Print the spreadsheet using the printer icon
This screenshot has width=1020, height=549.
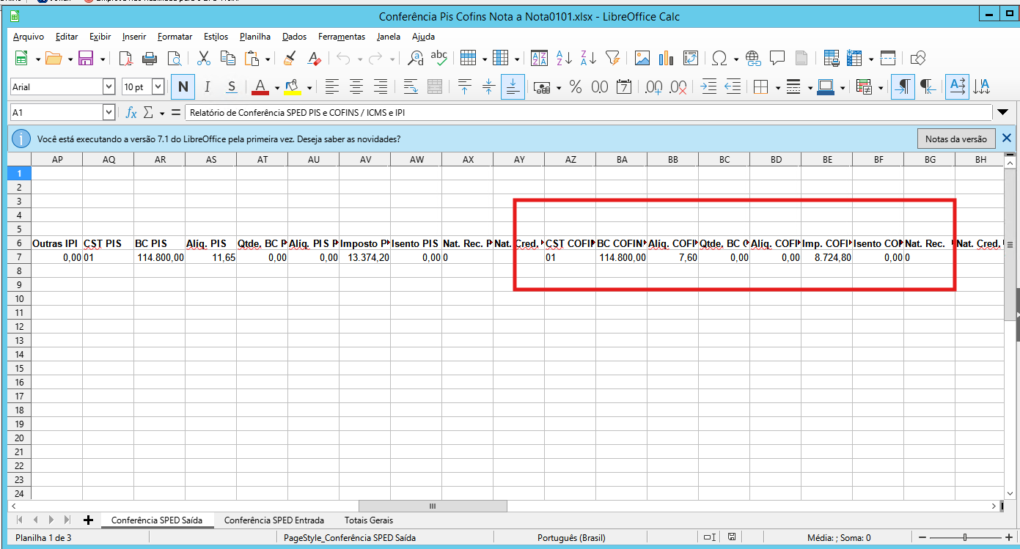click(x=150, y=59)
